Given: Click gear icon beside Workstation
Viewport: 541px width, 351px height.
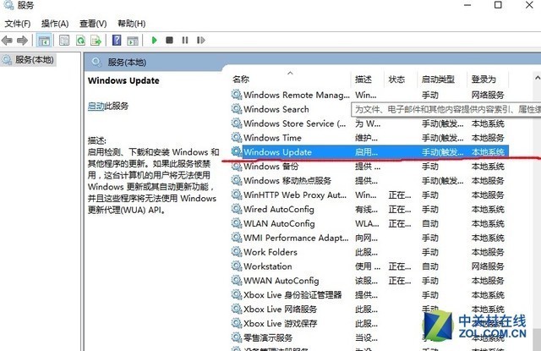Looking at the screenshot, I should (237, 266).
